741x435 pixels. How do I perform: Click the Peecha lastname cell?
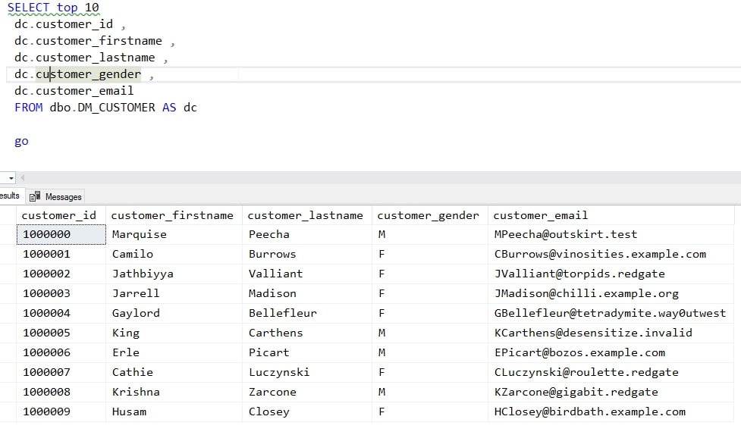pos(307,235)
